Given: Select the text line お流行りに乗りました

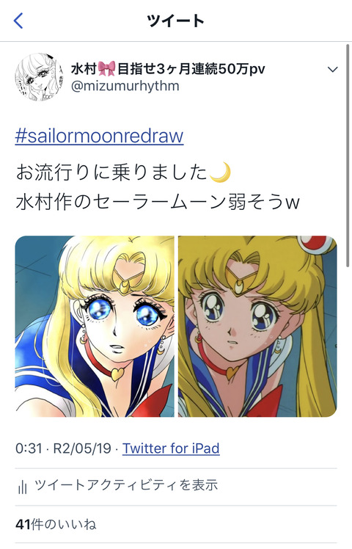Looking at the screenshot, I should tap(111, 172).
